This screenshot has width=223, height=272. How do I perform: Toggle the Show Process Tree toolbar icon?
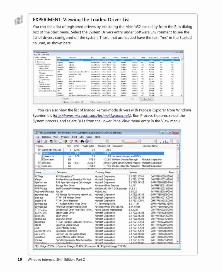click(56, 141)
